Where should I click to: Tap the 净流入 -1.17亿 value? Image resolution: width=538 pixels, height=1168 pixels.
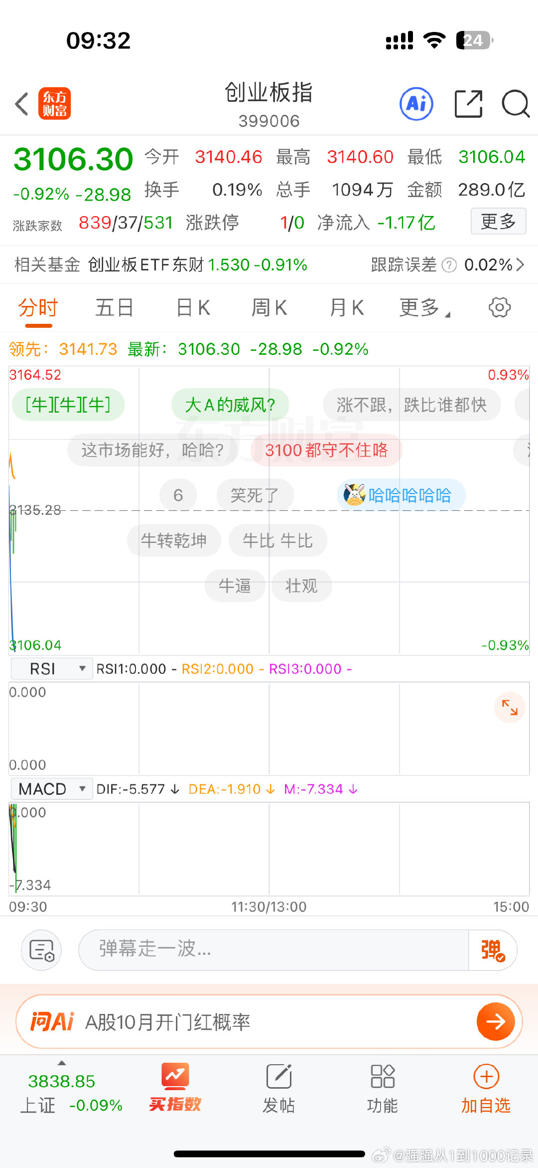(376, 223)
